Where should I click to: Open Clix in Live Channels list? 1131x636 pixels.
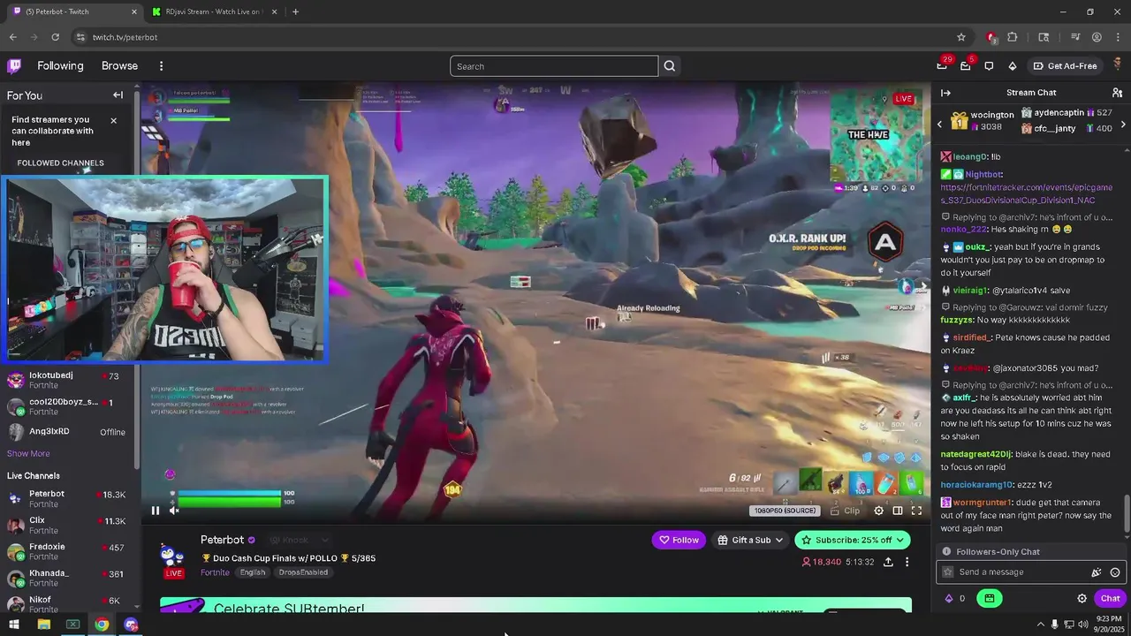pos(69,526)
